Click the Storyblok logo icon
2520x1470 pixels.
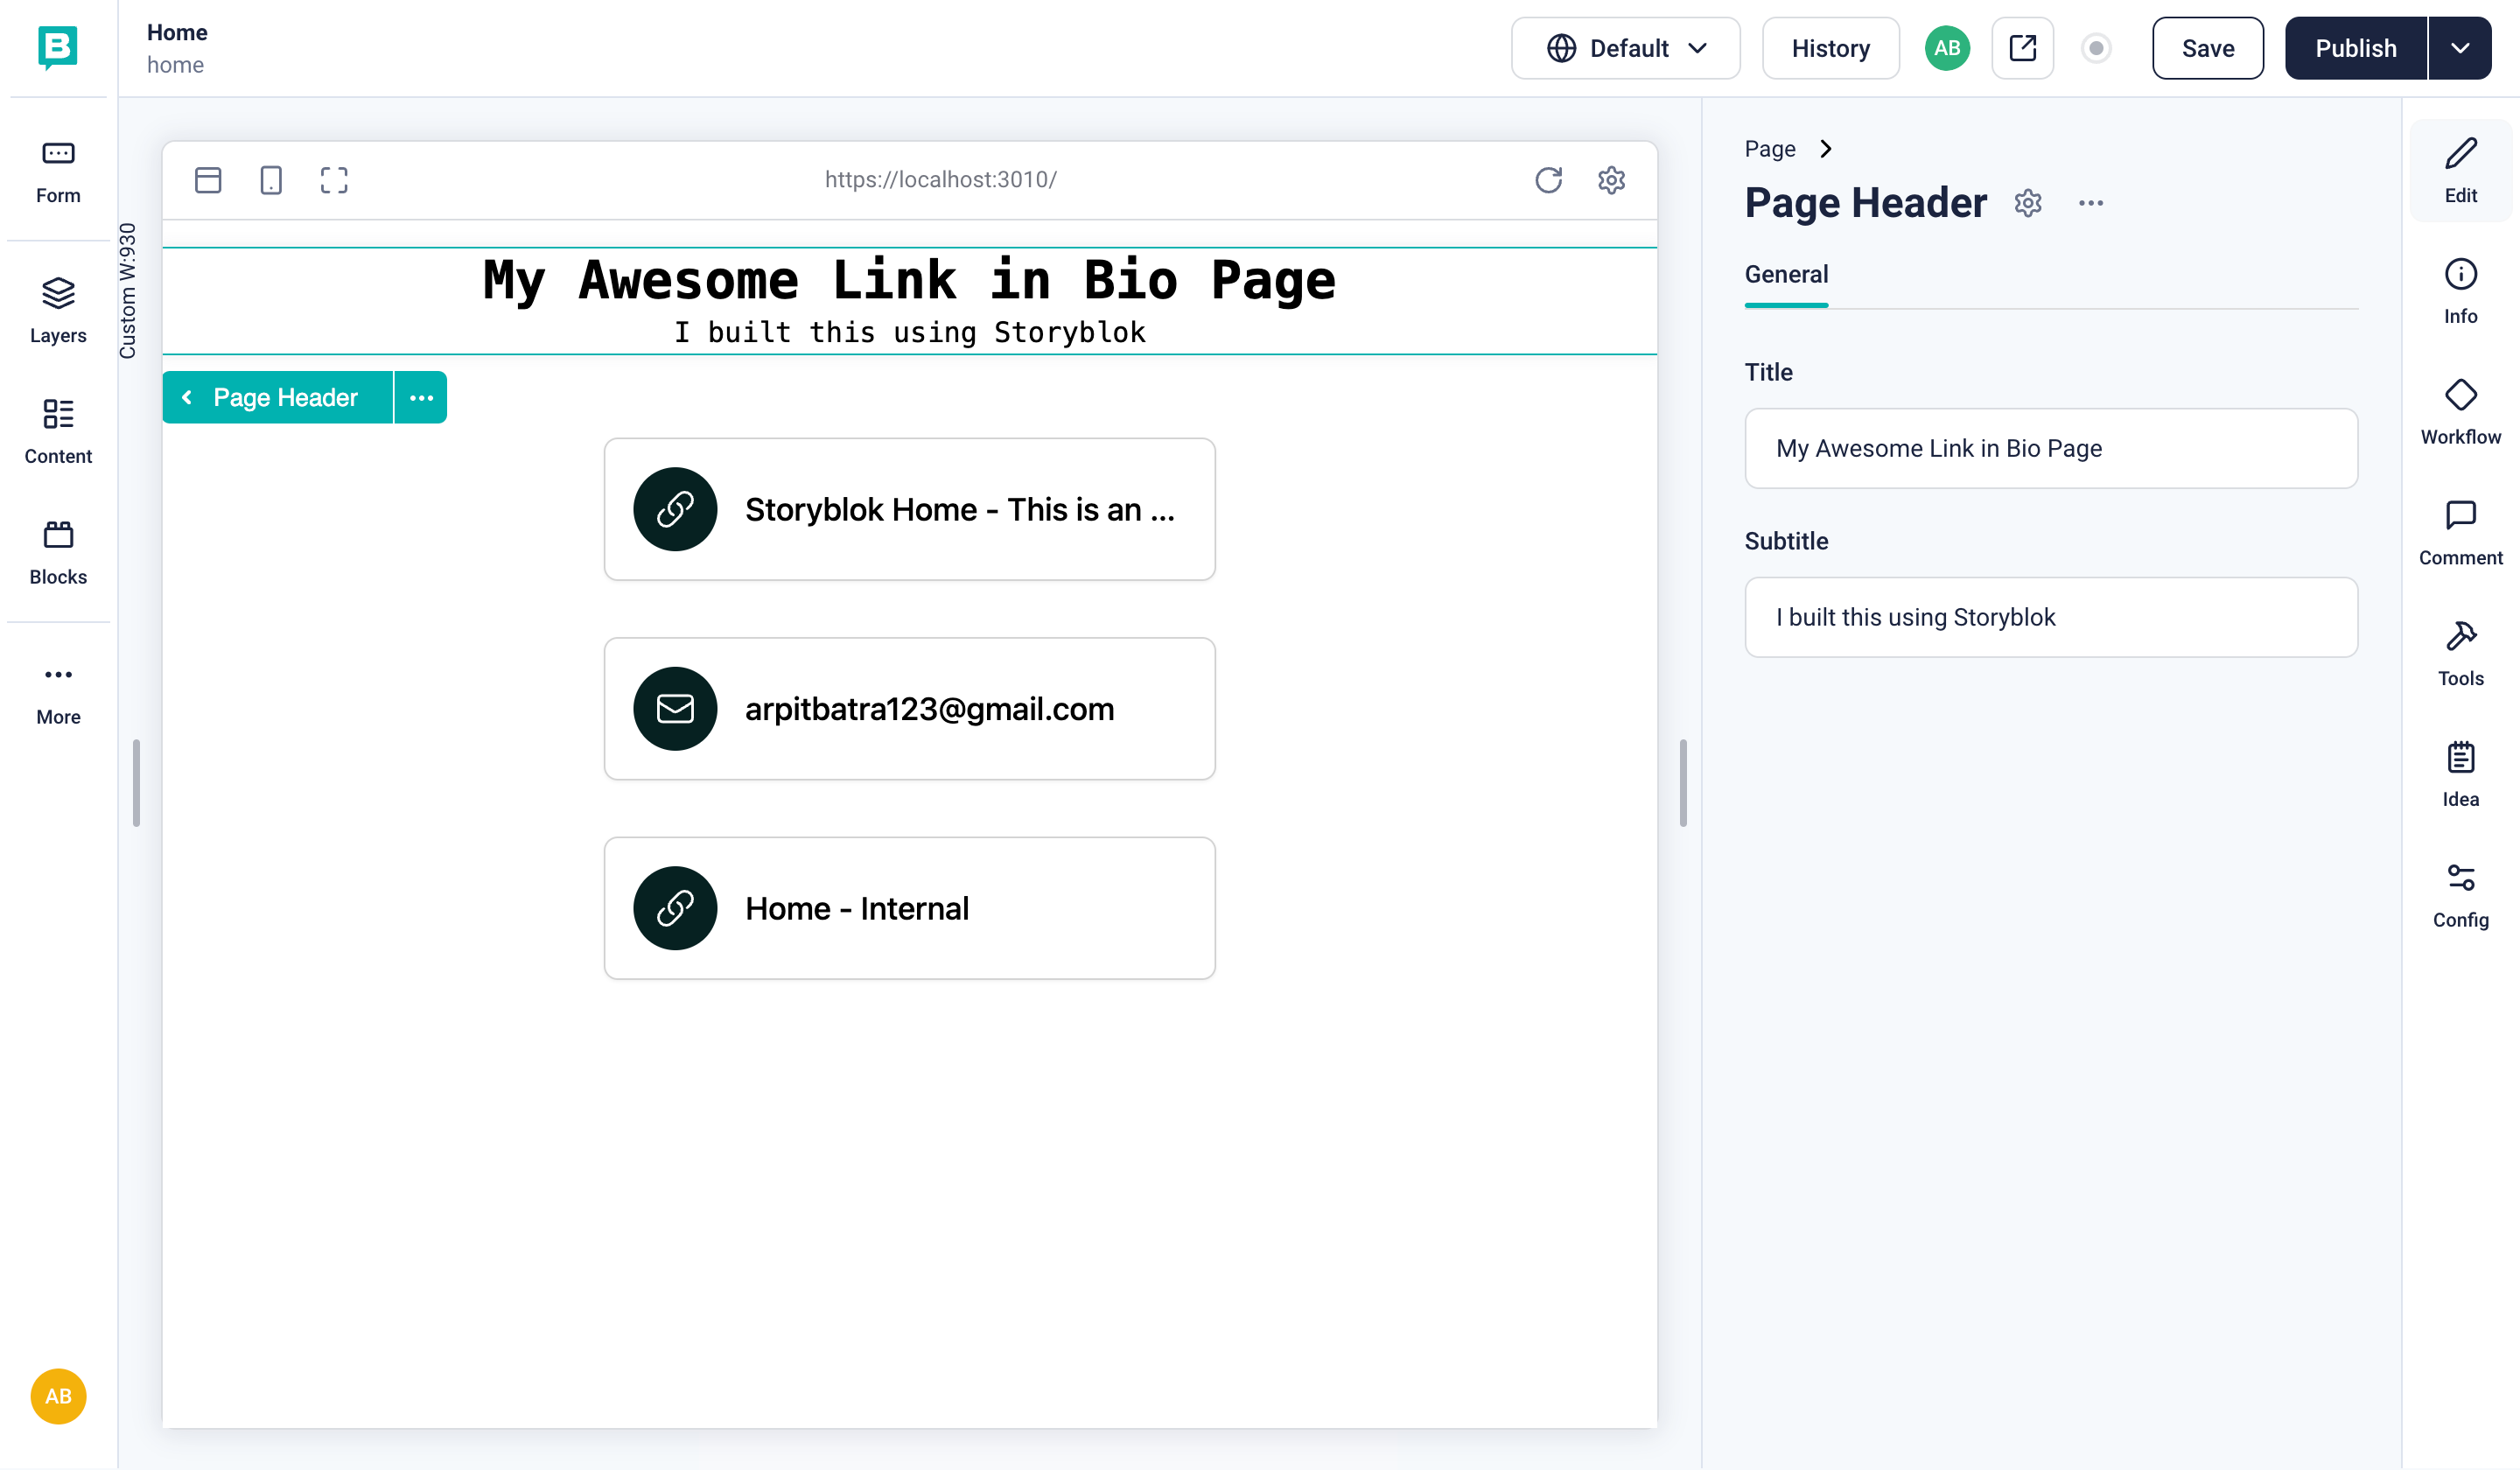point(58,47)
